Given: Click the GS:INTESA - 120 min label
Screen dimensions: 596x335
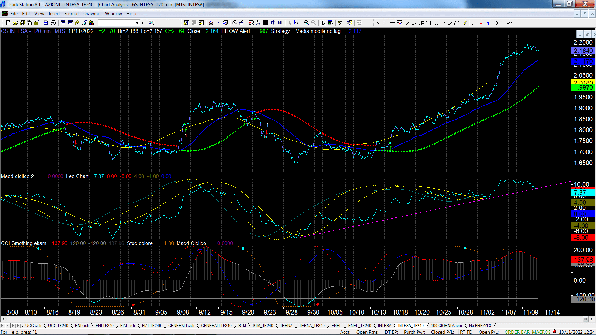Looking at the screenshot, I should (26, 31).
